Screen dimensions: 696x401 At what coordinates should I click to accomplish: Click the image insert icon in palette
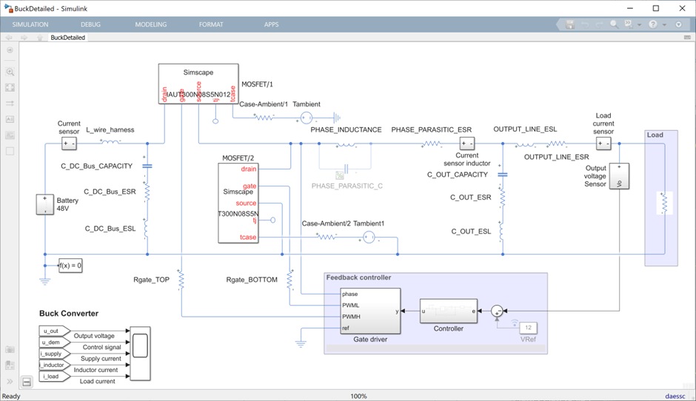10,135
